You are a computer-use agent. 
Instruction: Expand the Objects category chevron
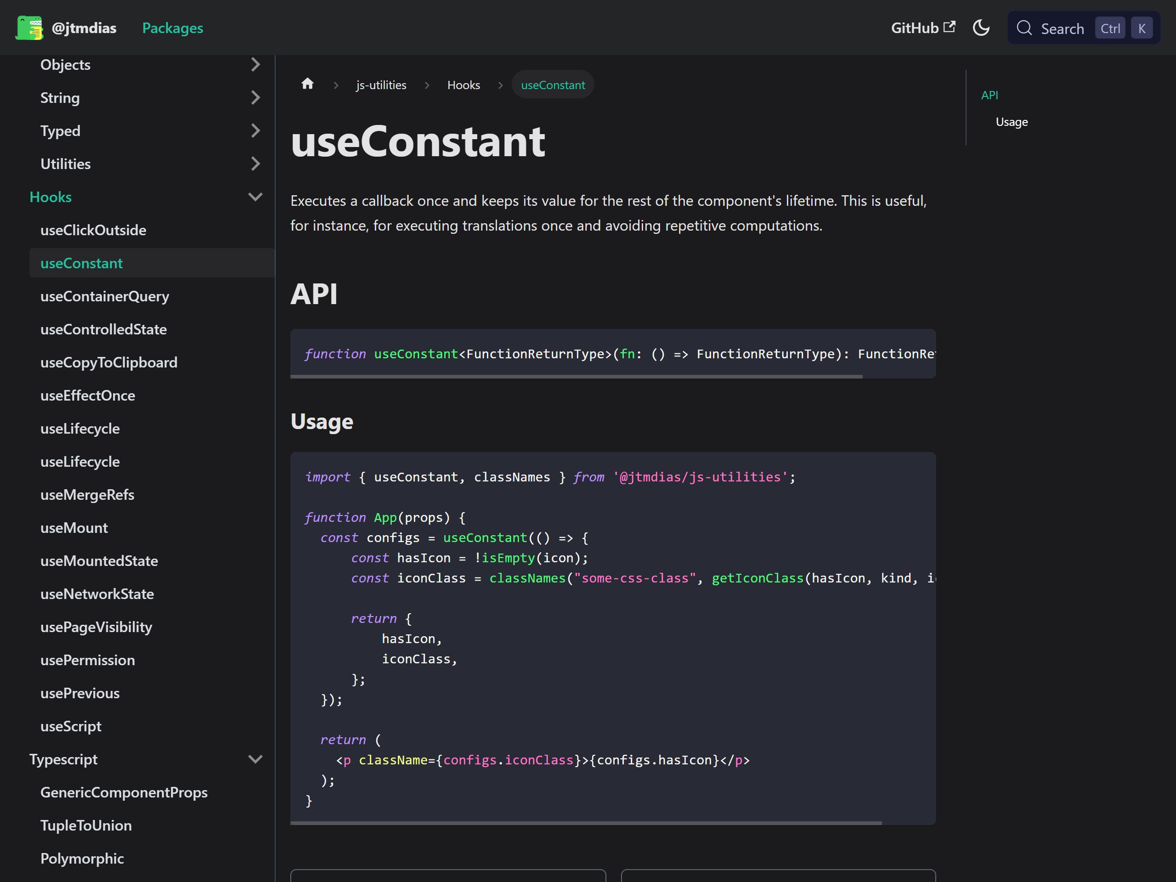[x=255, y=64]
